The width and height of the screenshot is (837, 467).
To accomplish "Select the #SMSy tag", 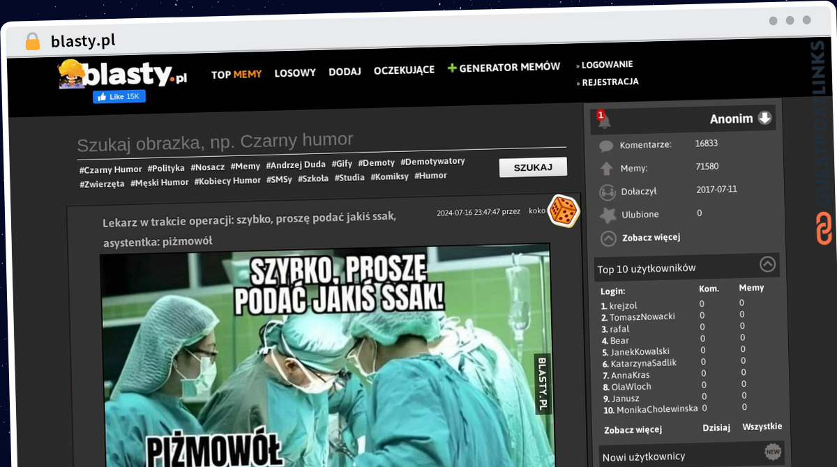I will pyautogui.click(x=279, y=180).
